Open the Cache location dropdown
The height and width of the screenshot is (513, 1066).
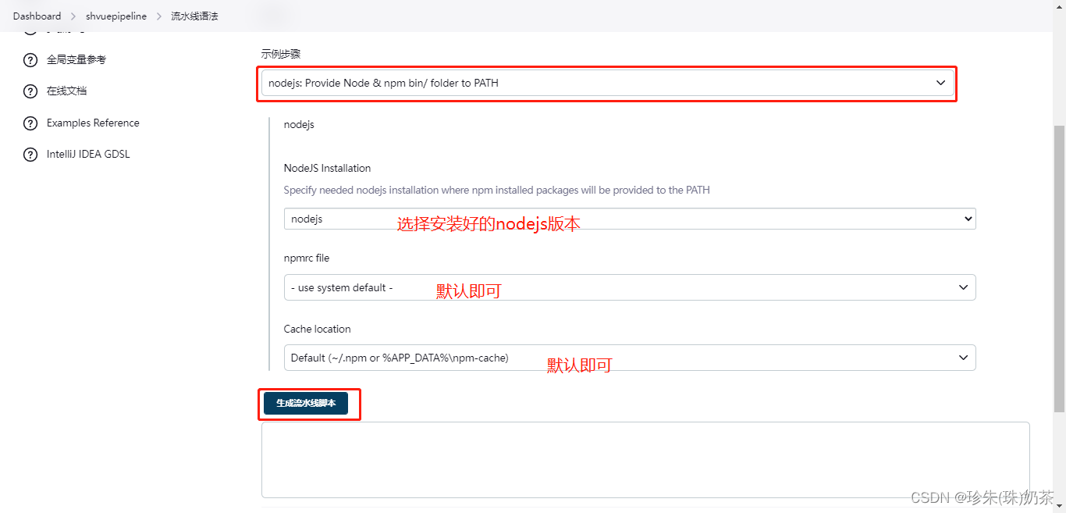coord(629,357)
